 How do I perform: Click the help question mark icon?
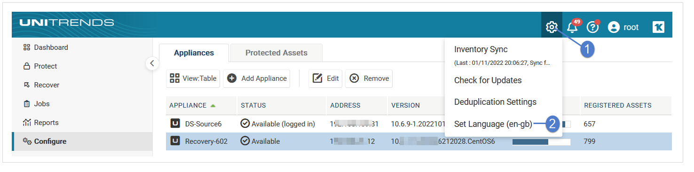pyautogui.click(x=592, y=27)
